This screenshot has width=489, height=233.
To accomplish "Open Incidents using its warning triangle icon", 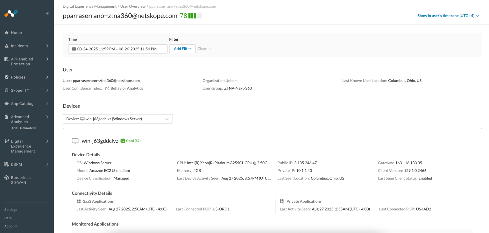I will pos(6,46).
